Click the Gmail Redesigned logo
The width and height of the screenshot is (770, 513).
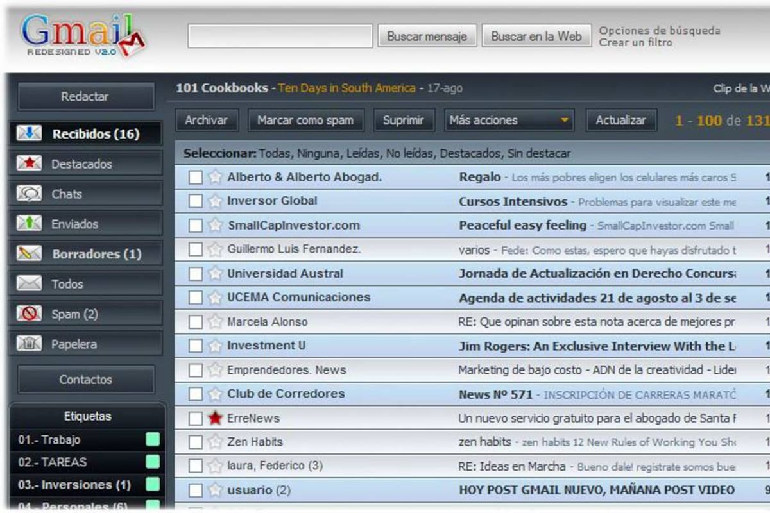coord(83,35)
